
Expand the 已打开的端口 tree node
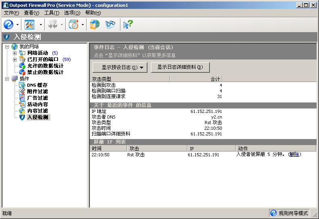pos(15,59)
